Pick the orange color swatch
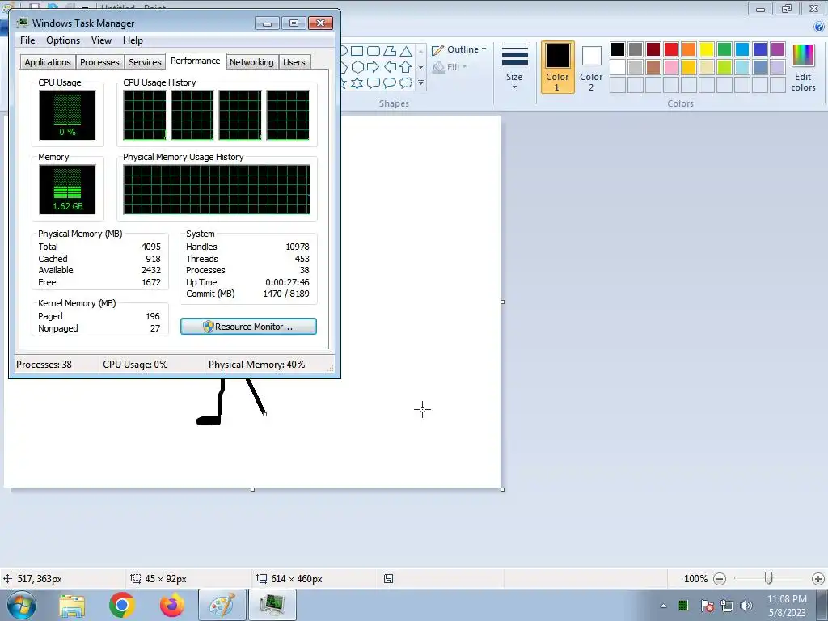Viewport: 828px width, 621px height. click(689, 49)
